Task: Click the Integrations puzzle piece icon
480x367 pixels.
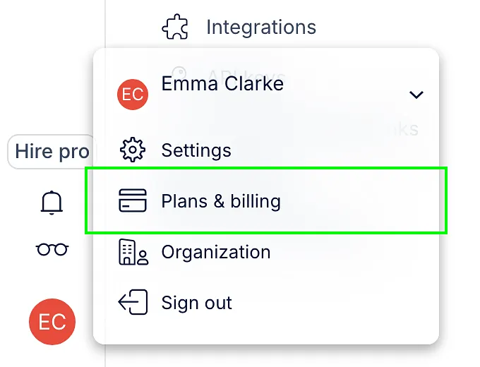Action: pyautogui.click(x=175, y=27)
